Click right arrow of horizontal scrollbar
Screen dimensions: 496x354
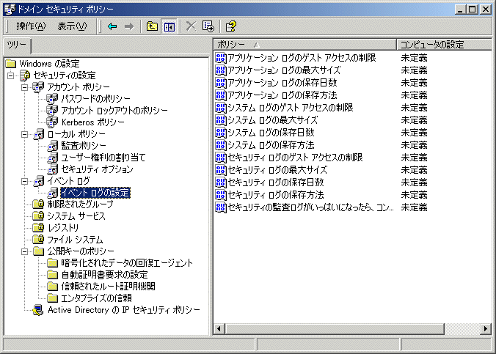(486, 328)
